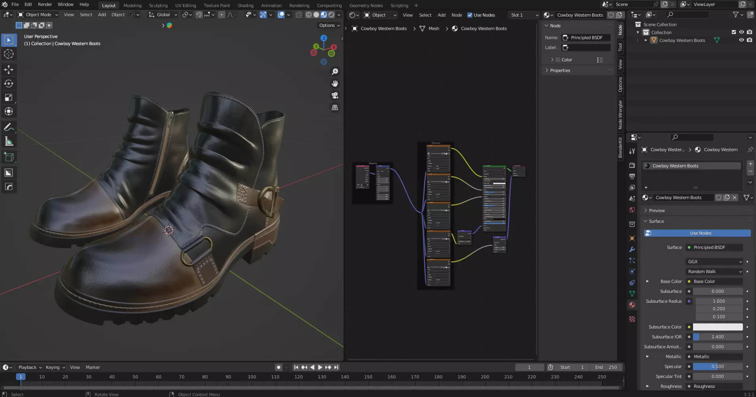Select the Move tool
Screen dimensions: 756x397
9,69
